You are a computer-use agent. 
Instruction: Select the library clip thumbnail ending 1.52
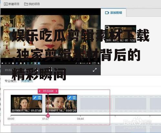[x=121, y=34]
